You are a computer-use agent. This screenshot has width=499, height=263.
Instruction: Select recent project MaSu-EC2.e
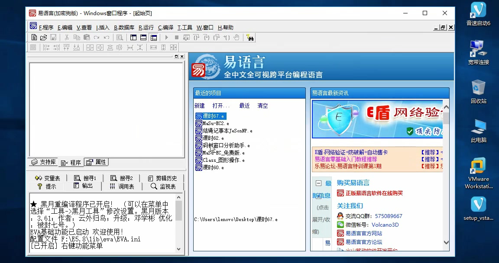tap(212, 123)
